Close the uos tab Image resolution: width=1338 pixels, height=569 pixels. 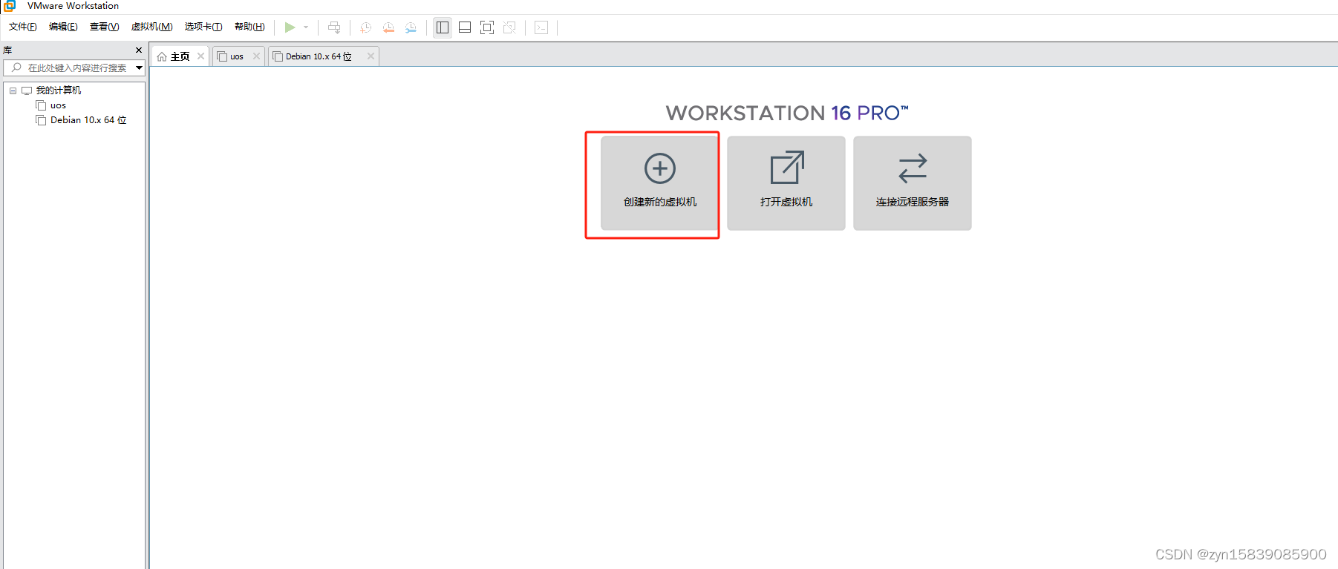pos(256,56)
